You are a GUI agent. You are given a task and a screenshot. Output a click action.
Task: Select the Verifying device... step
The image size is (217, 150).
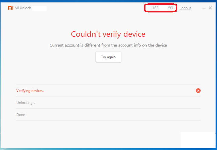click(30, 90)
